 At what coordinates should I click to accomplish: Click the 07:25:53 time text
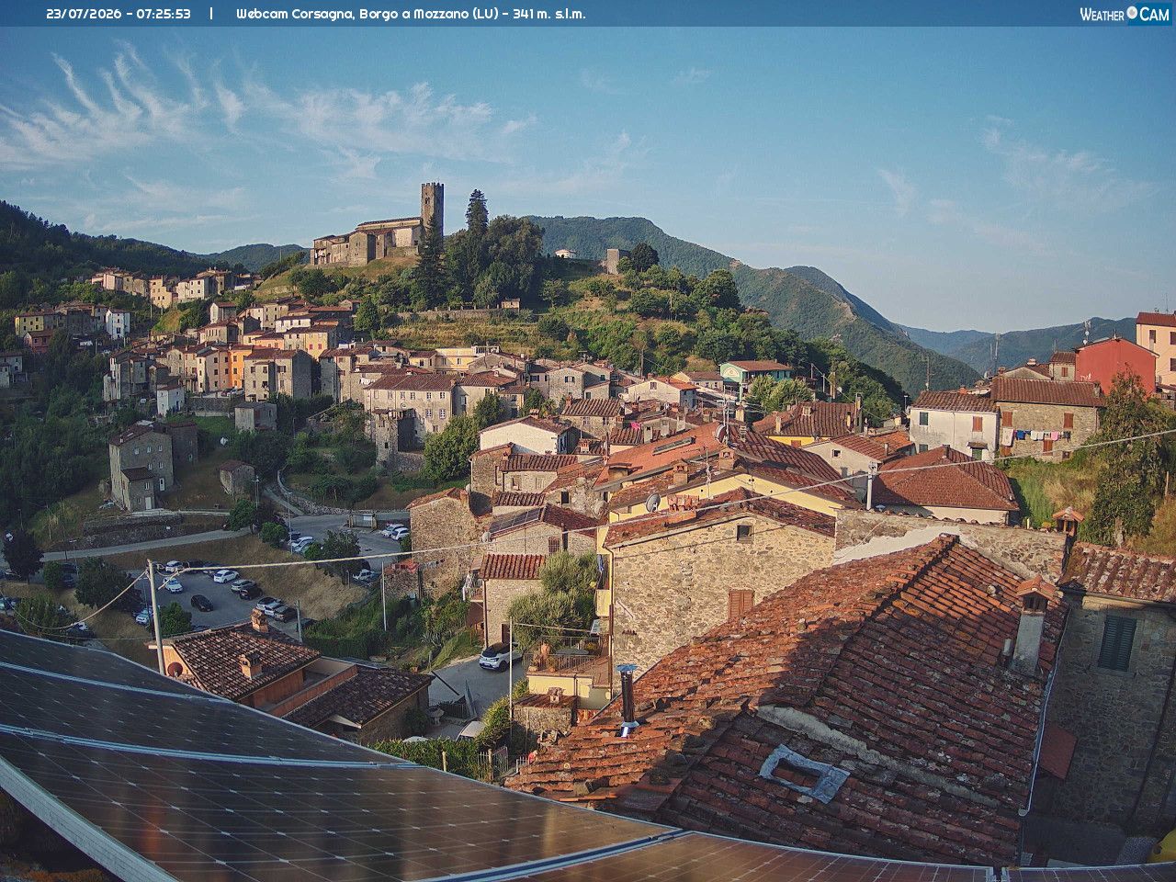pyautogui.click(x=164, y=14)
